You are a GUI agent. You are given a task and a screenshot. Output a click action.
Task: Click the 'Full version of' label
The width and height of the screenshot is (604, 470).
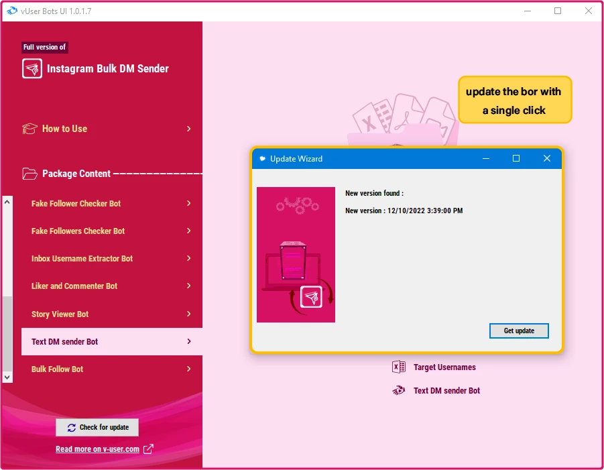(x=44, y=47)
